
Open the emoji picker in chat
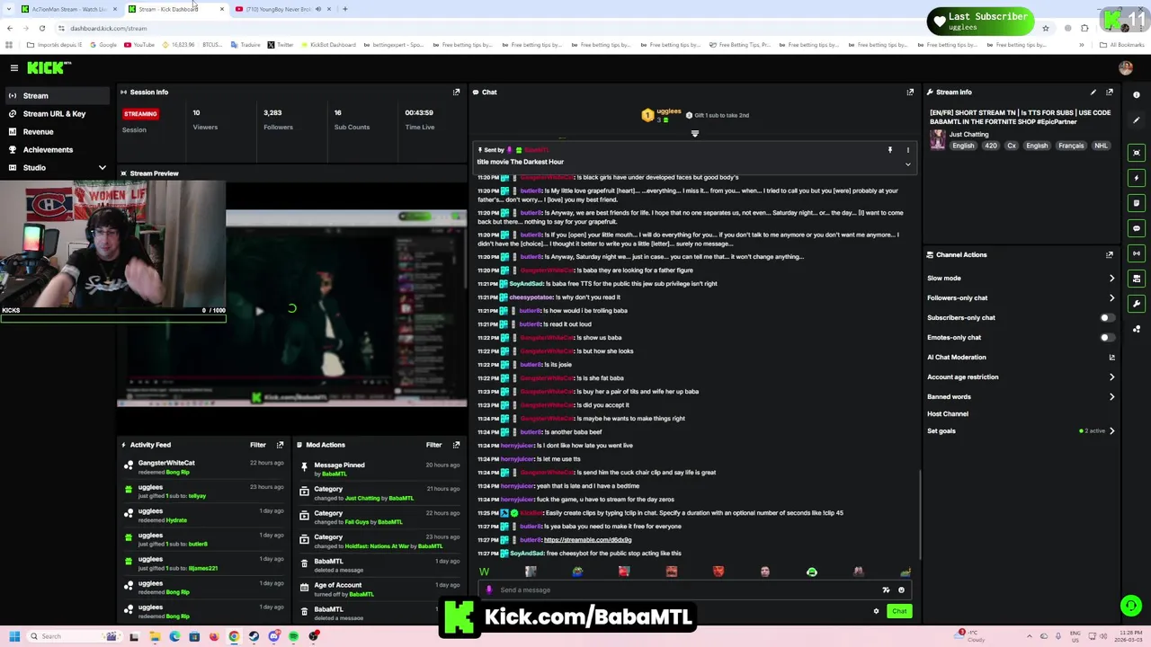click(x=901, y=590)
